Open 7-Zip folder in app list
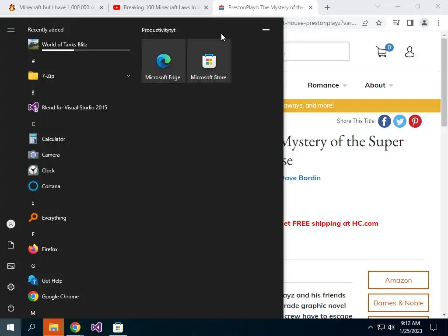Viewport: 448px width, 336px height. (x=79, y=76)
